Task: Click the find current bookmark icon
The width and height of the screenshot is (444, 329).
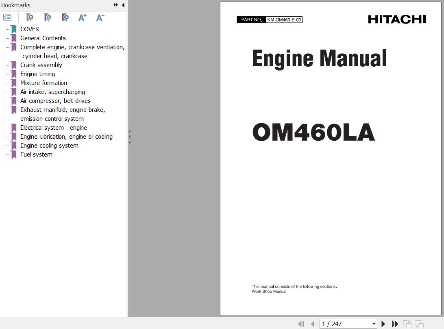Action: [x=65, y=17]
